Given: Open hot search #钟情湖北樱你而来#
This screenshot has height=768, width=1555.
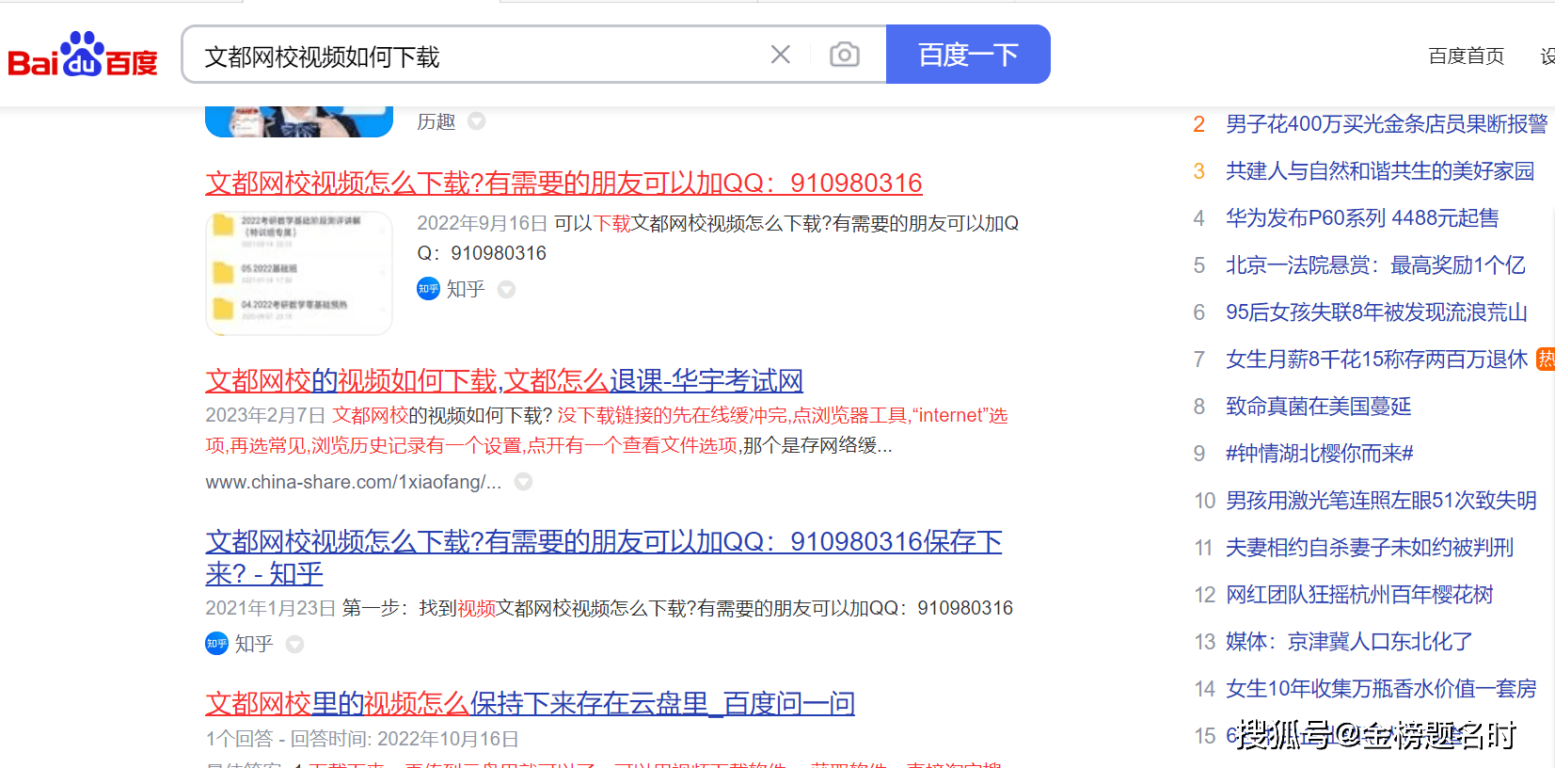Looking at the screenshot, I should (x=1320, y=454).
